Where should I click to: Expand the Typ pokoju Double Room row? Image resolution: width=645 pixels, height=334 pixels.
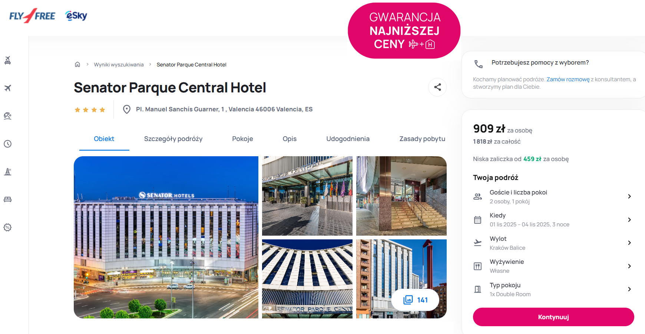tap(553, 289)
